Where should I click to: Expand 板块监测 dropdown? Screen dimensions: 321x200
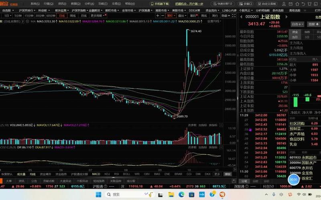[x=62, y=10]
